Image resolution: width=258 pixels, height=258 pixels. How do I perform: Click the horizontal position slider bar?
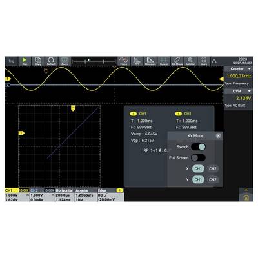click(x=94, y=62)
